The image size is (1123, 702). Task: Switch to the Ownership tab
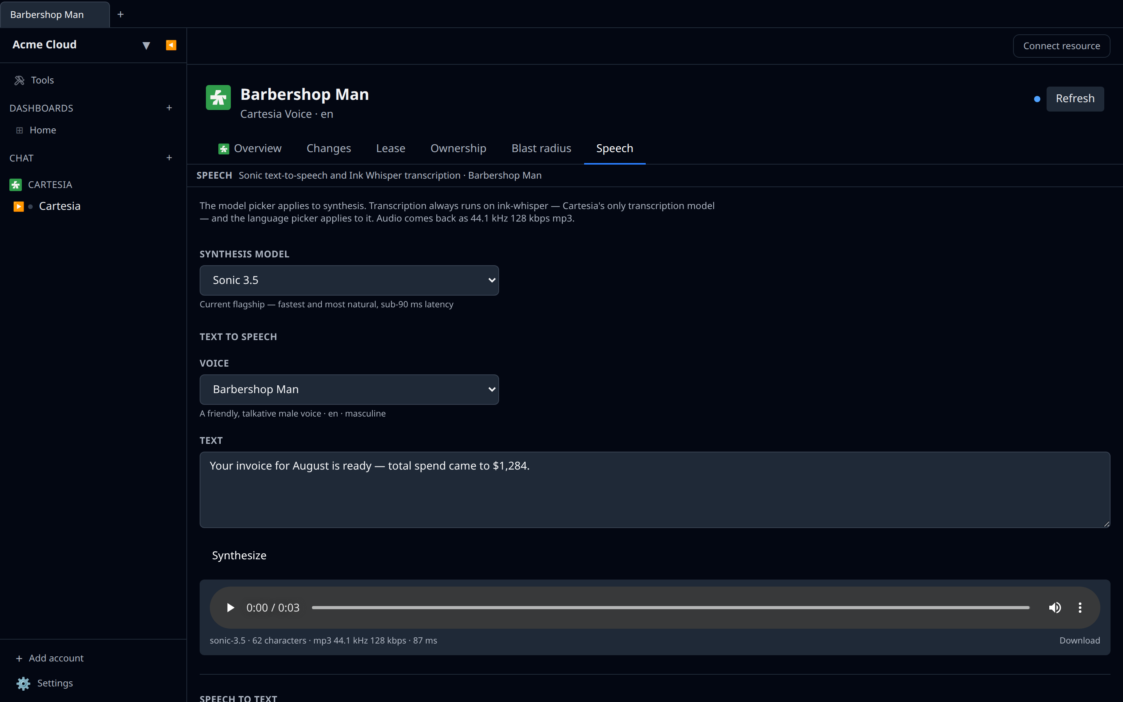click(458, 149)
